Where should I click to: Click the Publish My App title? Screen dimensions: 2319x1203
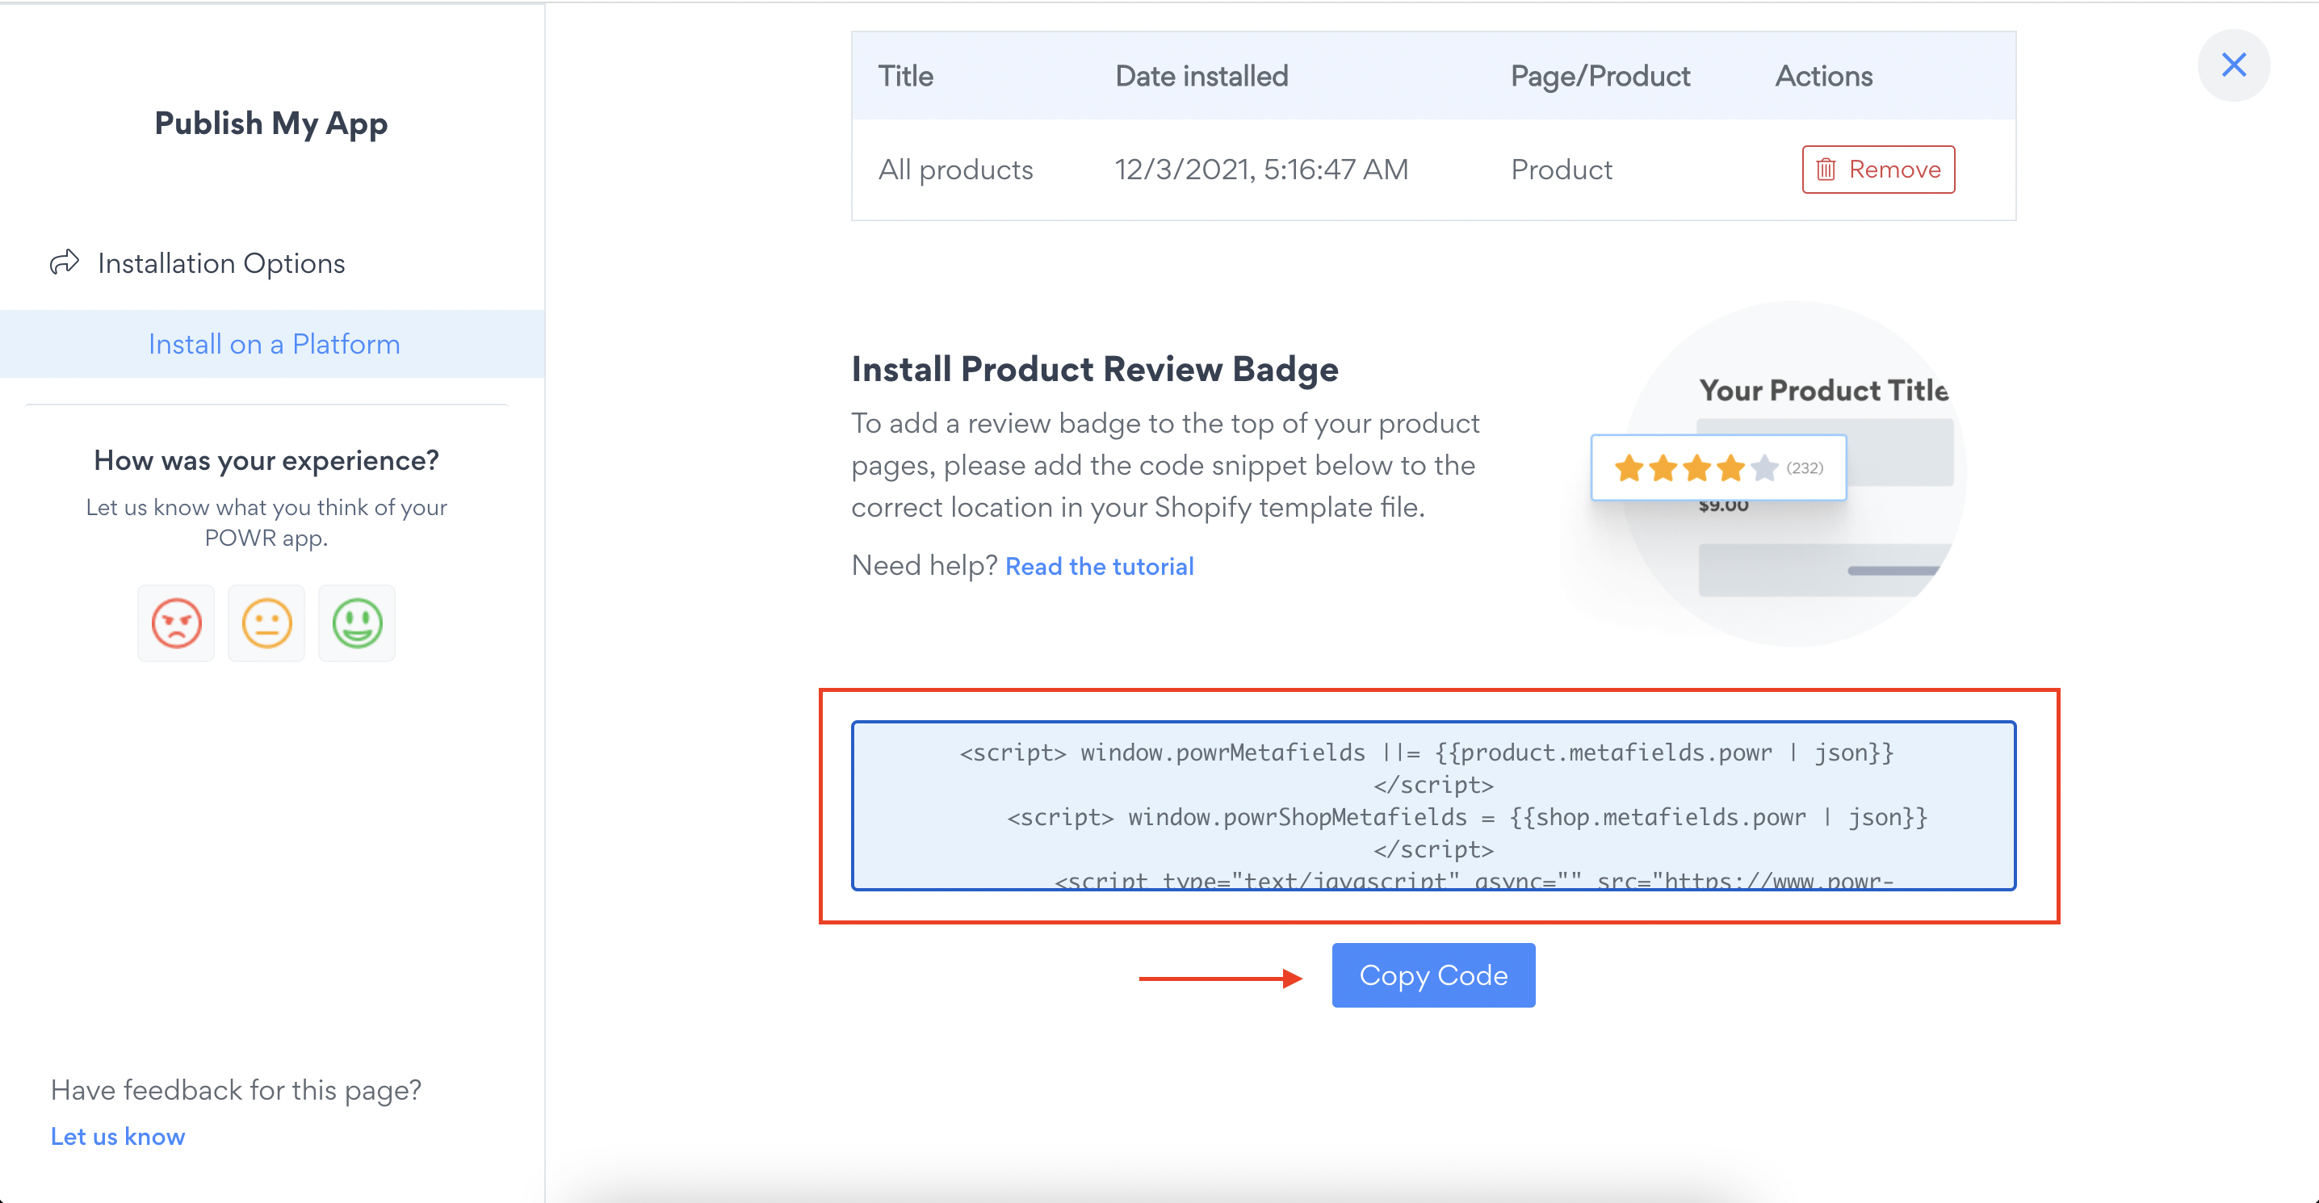pyautogui.click(x=271, y=124)
